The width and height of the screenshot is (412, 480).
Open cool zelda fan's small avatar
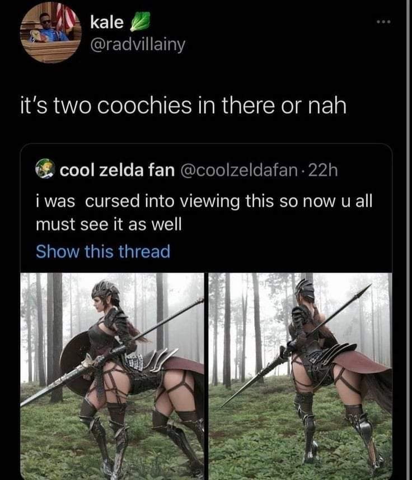tap(45, 169)
